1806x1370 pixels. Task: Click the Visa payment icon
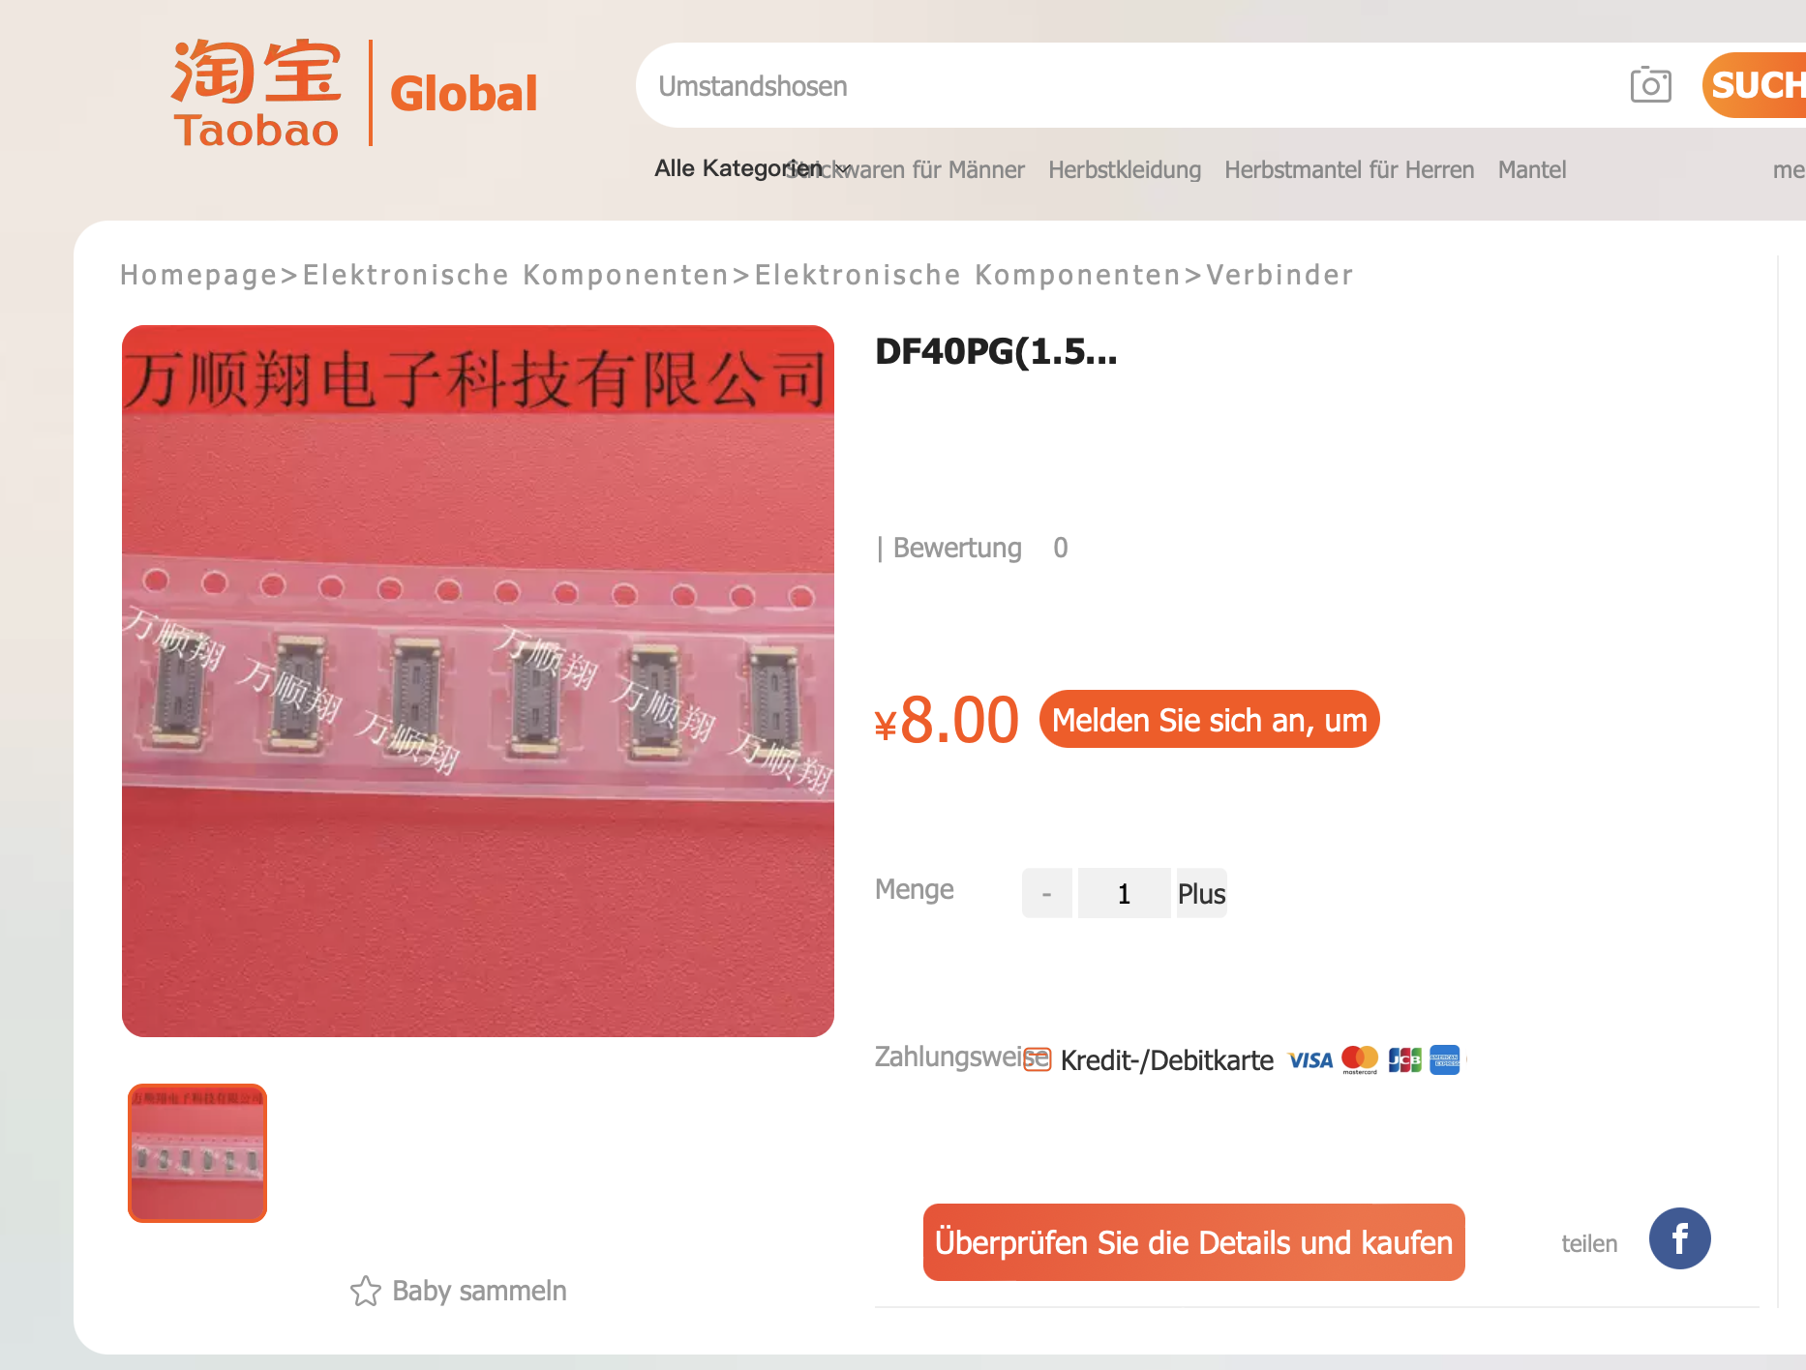click(x=1310, y=1060)
